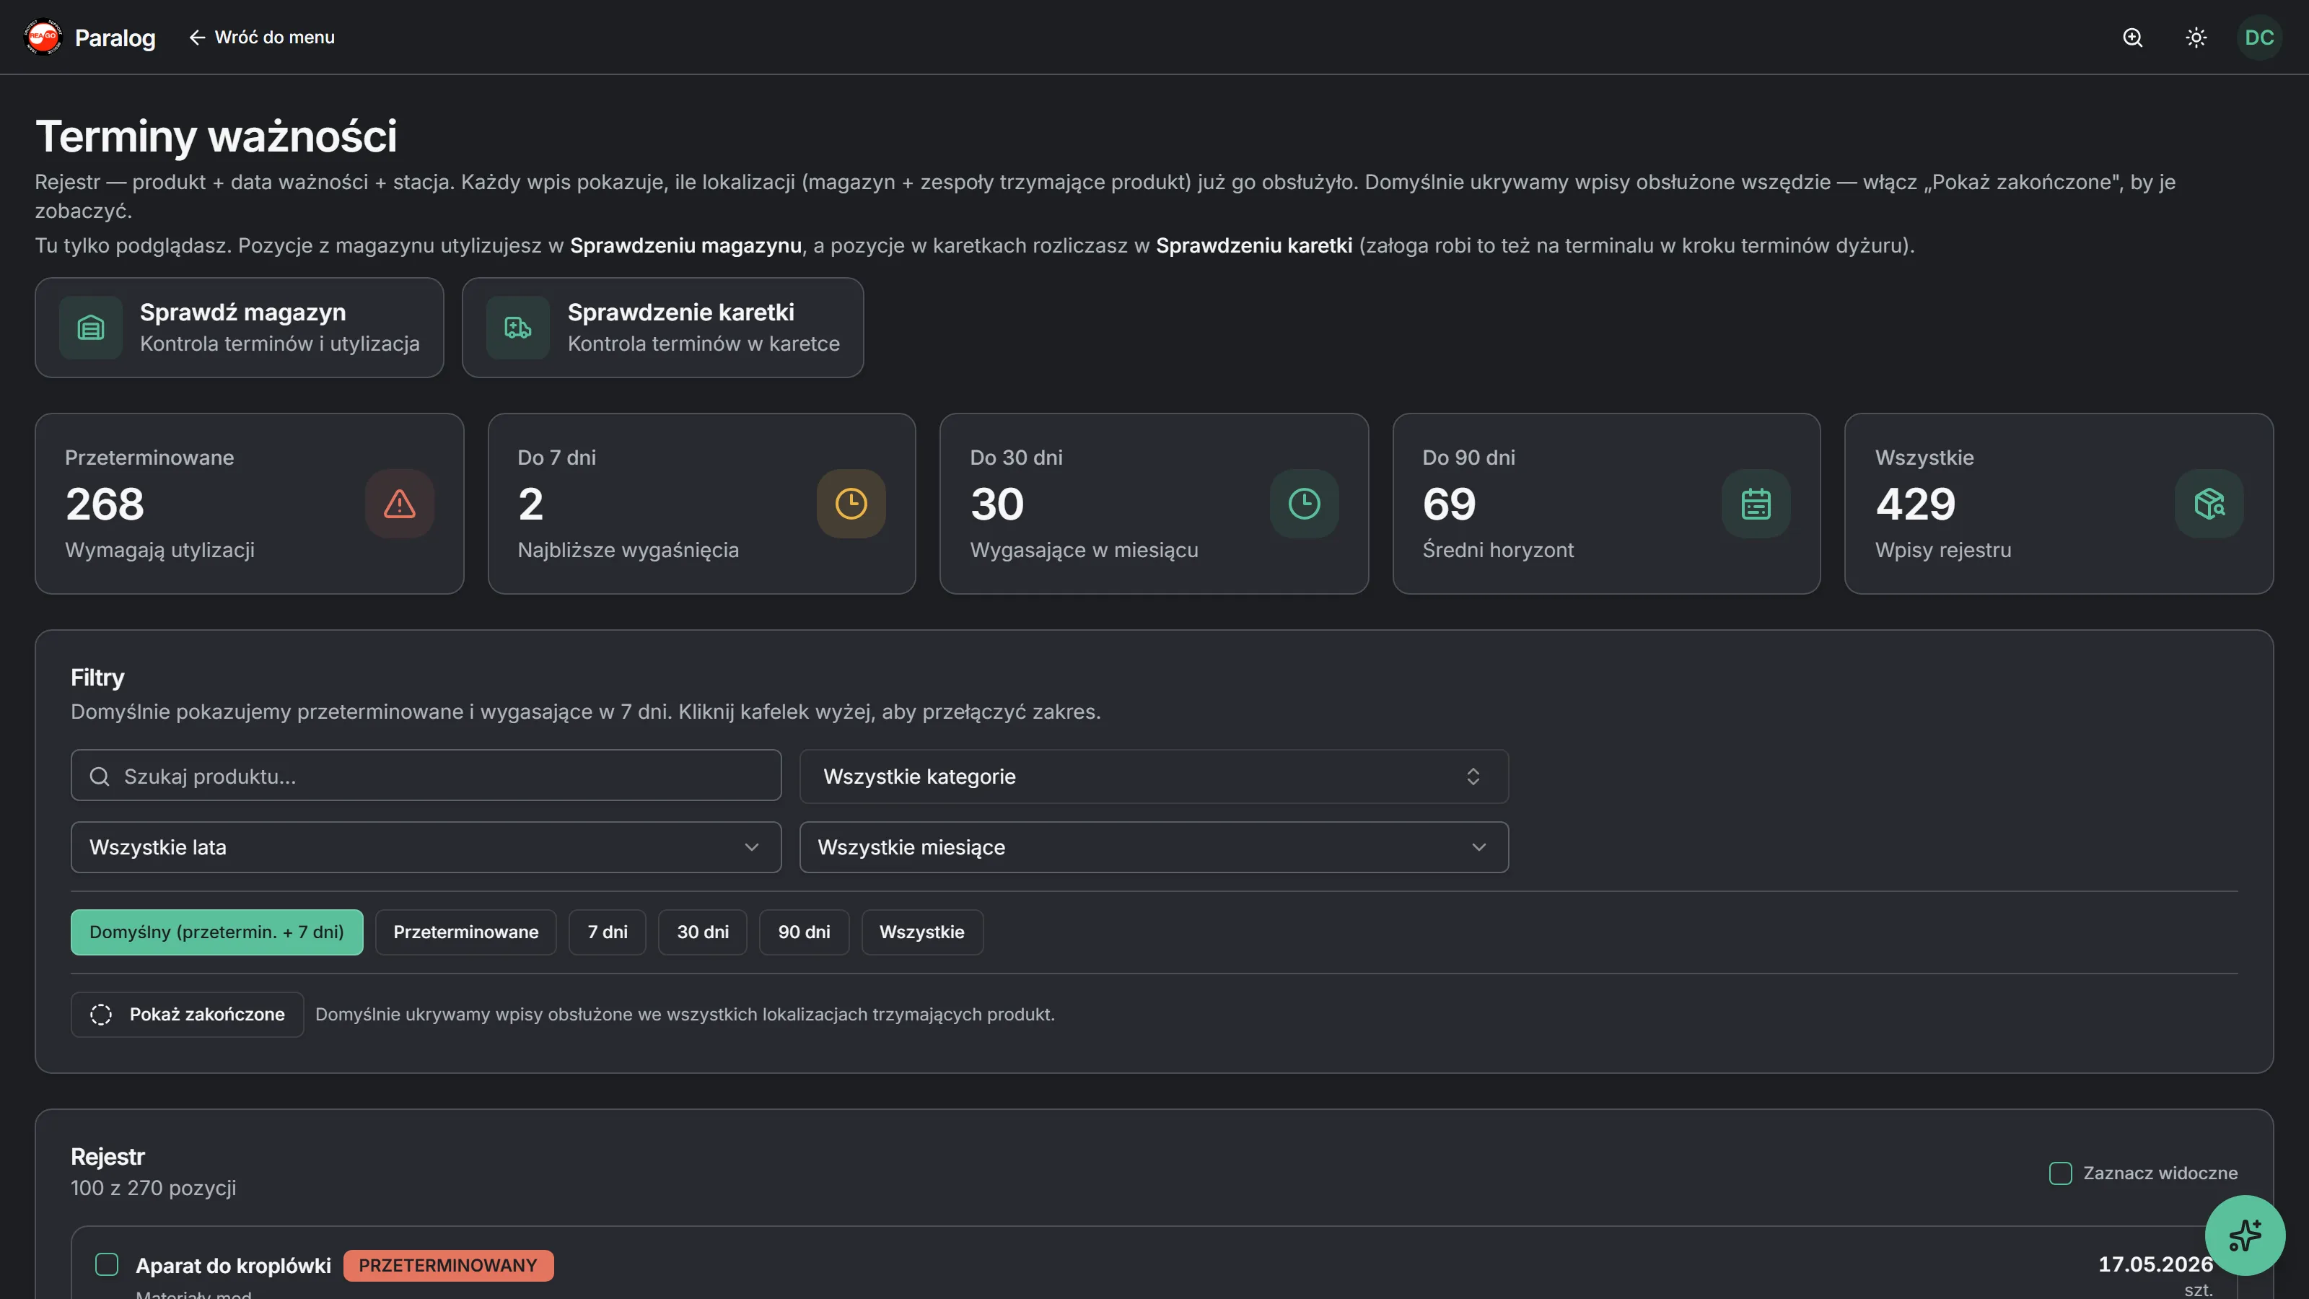Select the Wszystkie filter chip
This screenshot has height=1299, width=2309.
(921, 932)
